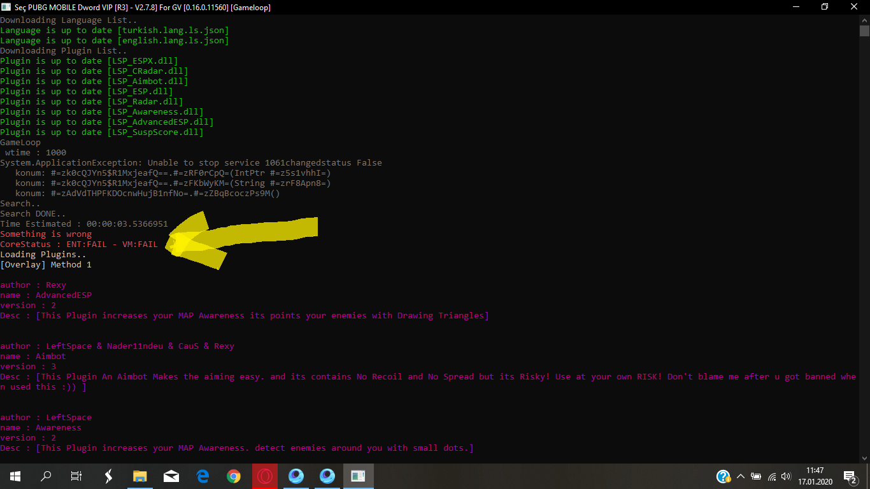870x489 pixels.
Task: Open Wi-Fi network settings in the tray
Action: point(772,476)
